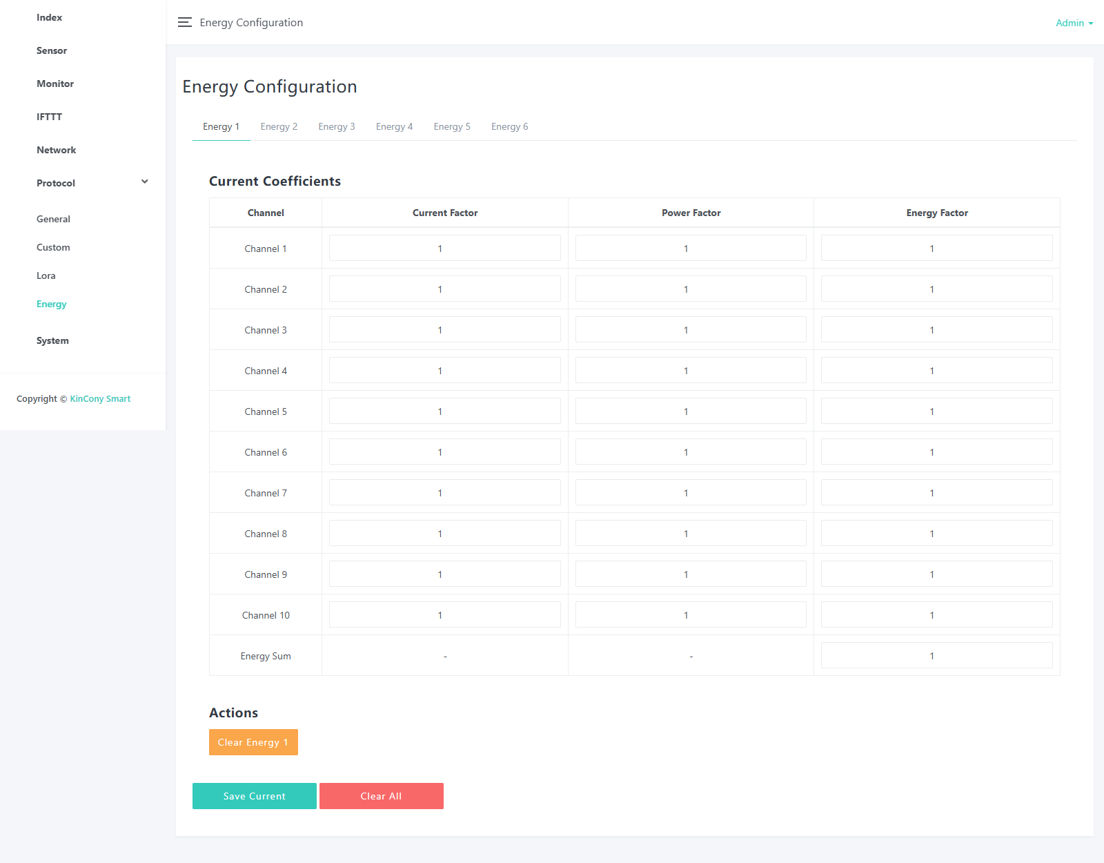Click Energy Sum Energy Factor field
The image size is (1104, 863).
pyautogui.click(x=936, y=656)
